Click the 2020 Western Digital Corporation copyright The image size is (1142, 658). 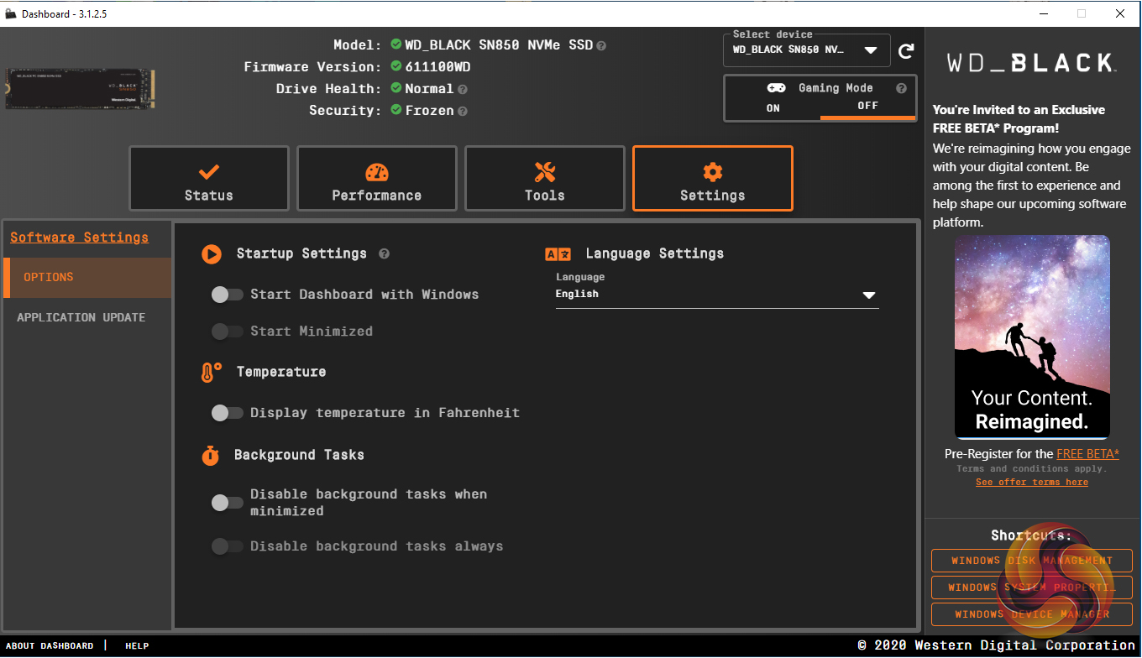click(996, 645)
